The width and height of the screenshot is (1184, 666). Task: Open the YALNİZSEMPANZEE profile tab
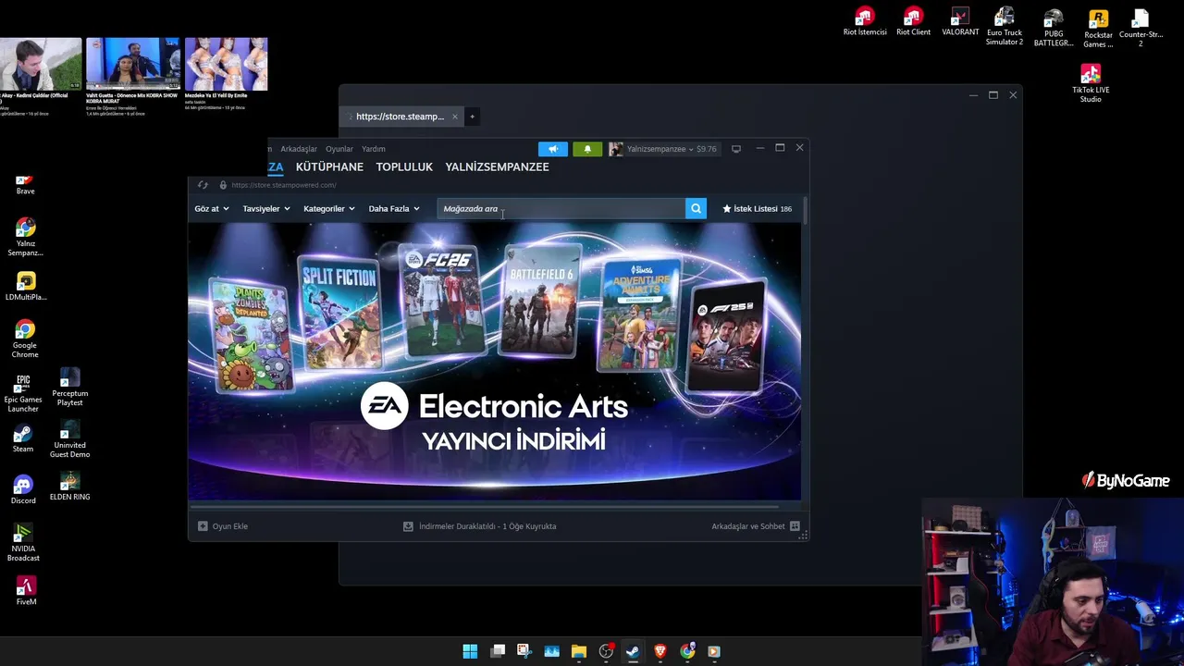coord(497,167)
